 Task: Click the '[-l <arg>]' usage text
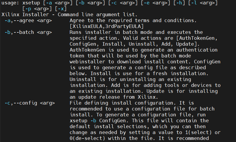[x=203, y=3]
